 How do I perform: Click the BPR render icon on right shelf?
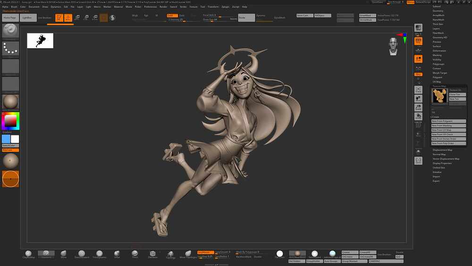click(x=418, y=28)
